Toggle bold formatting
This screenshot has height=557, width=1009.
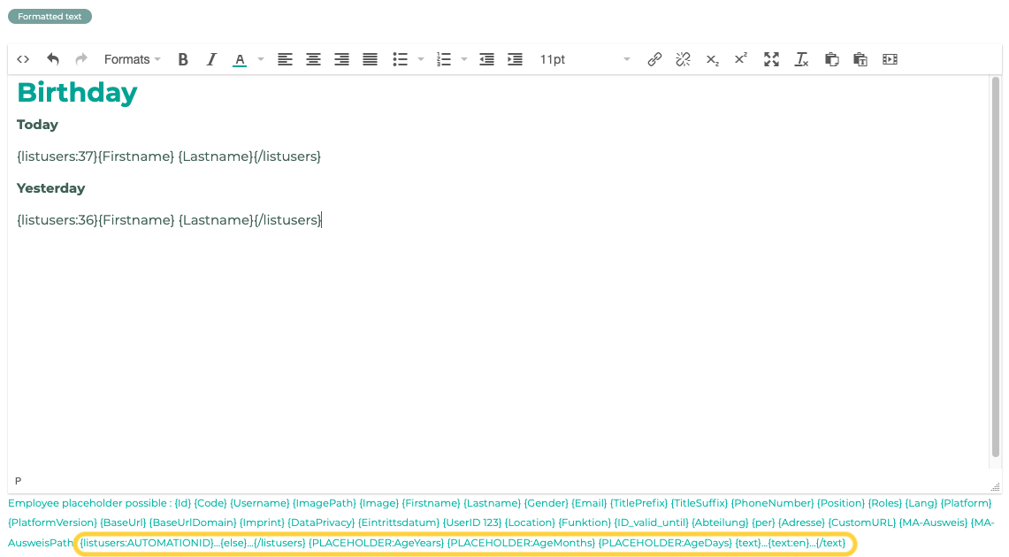(x=183, y=59)
